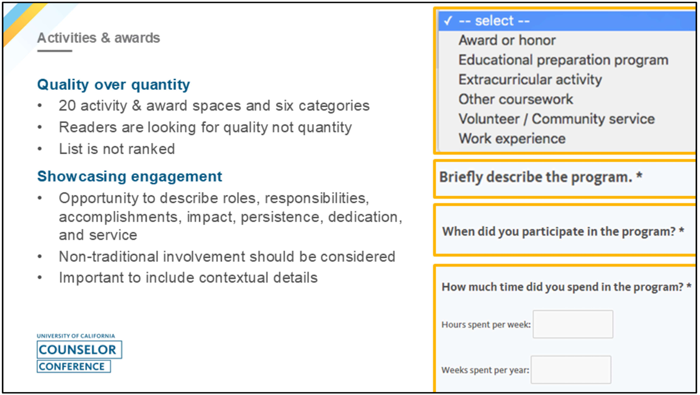Viewport: 700px width, 395px height.
Task: Click the "Showcasing engagement" heading
Action: (x=130, y=177)
